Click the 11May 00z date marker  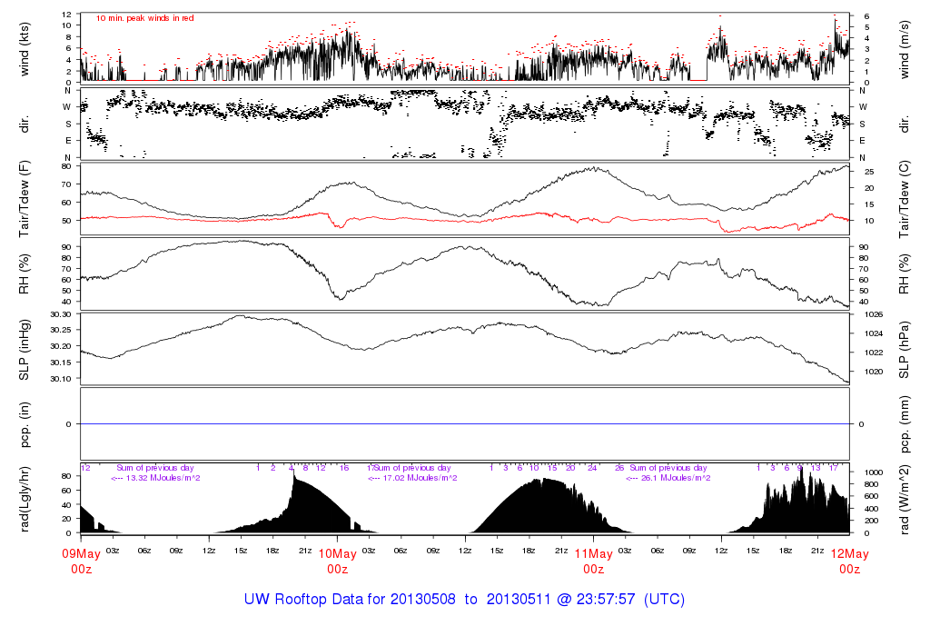coord(593,561)
